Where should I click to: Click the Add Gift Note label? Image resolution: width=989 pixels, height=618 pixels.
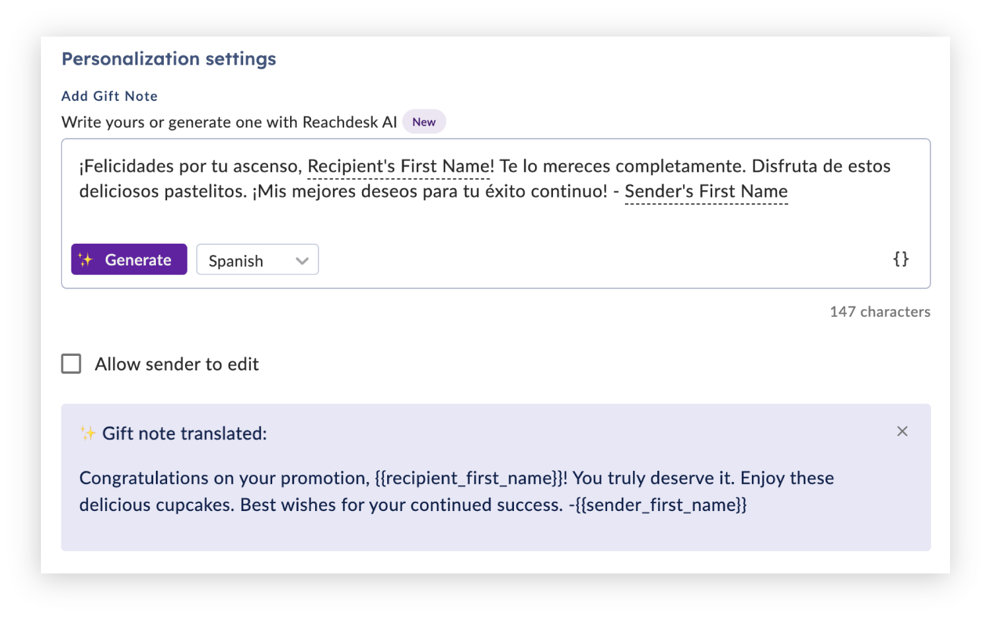110,96
